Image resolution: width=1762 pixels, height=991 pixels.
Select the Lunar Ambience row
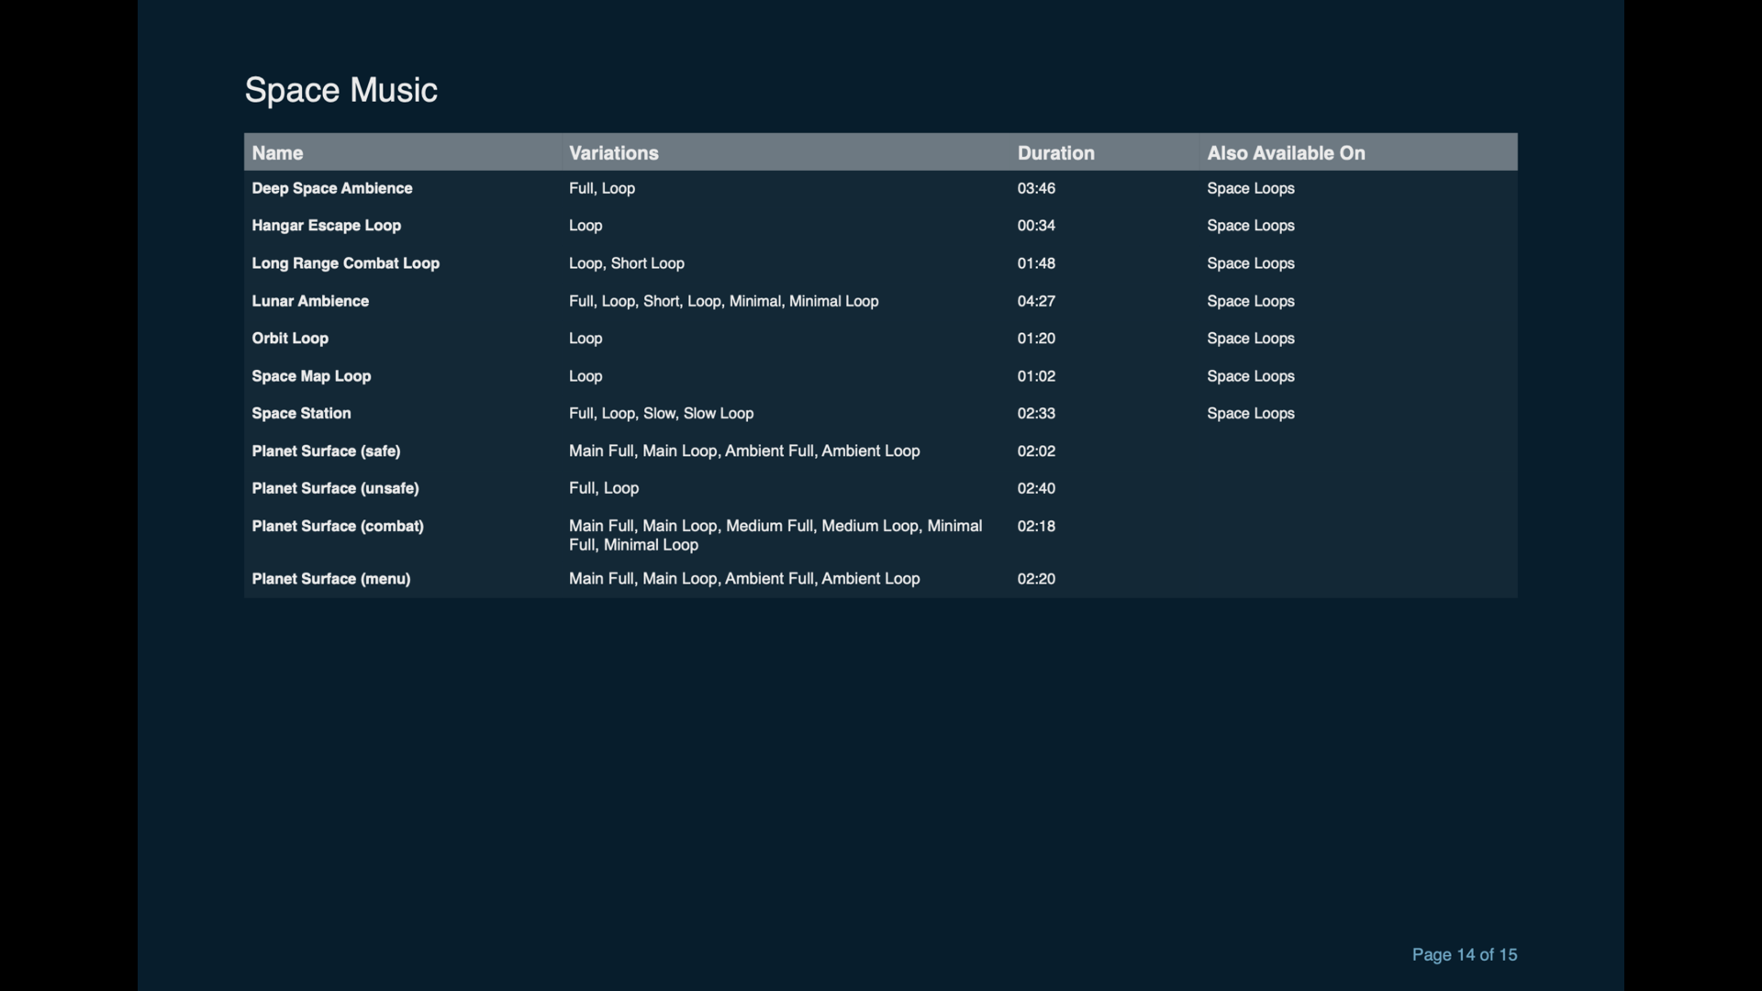point(310,301)
